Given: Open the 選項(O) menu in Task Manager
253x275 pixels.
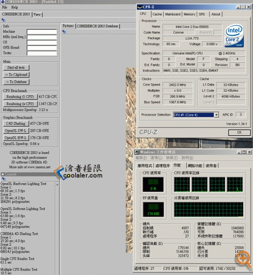Looking at the screenshot, I should point(156,158).
